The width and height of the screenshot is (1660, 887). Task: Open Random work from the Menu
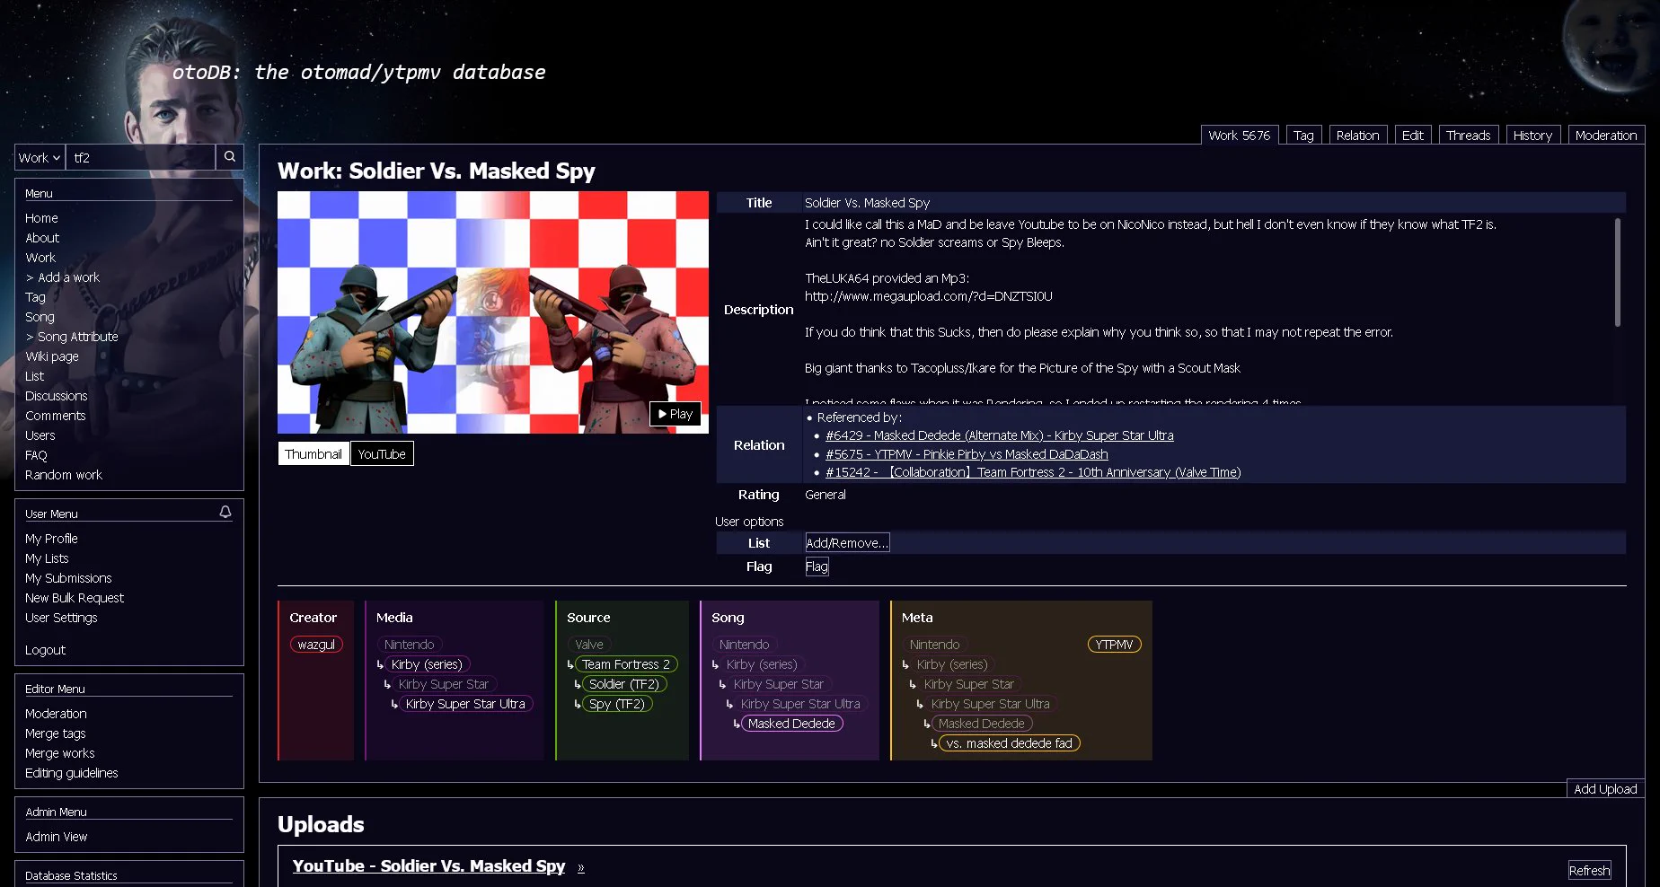pyautogui.click(x=64, y=475)
